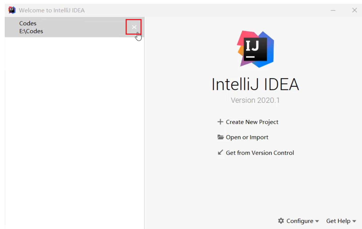Remove Codes from recent projects list
Image resolution: width=362 pixels, height=229 pixels.
134,27
